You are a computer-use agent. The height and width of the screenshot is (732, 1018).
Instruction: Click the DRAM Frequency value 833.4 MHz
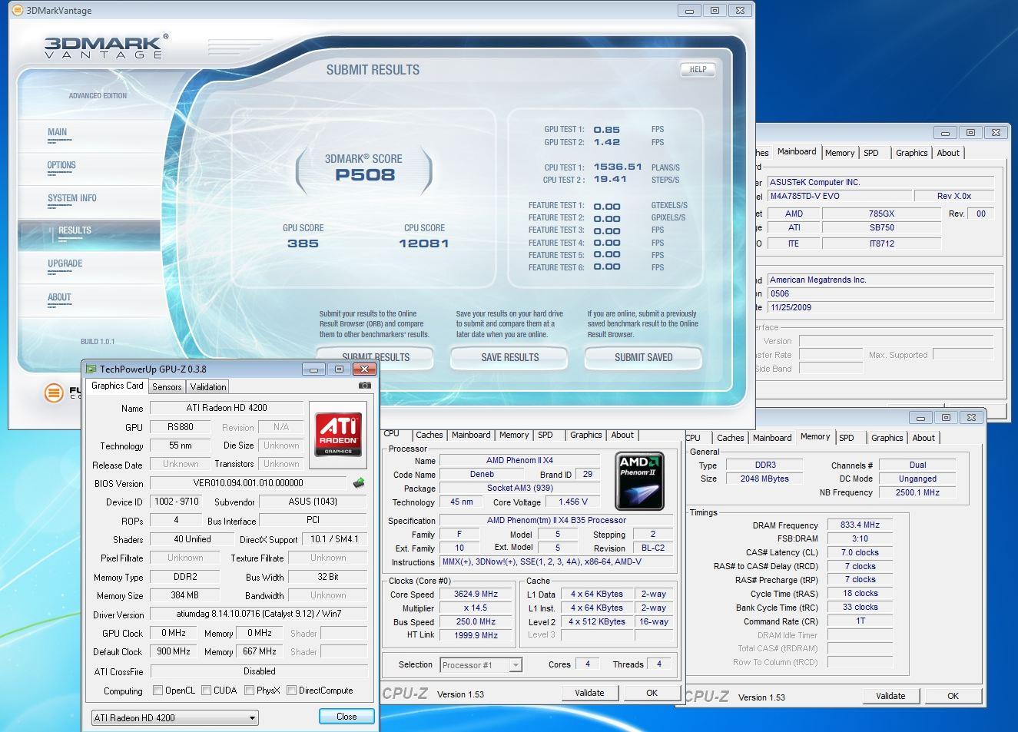pyautogui.click(x=860, y=525)
